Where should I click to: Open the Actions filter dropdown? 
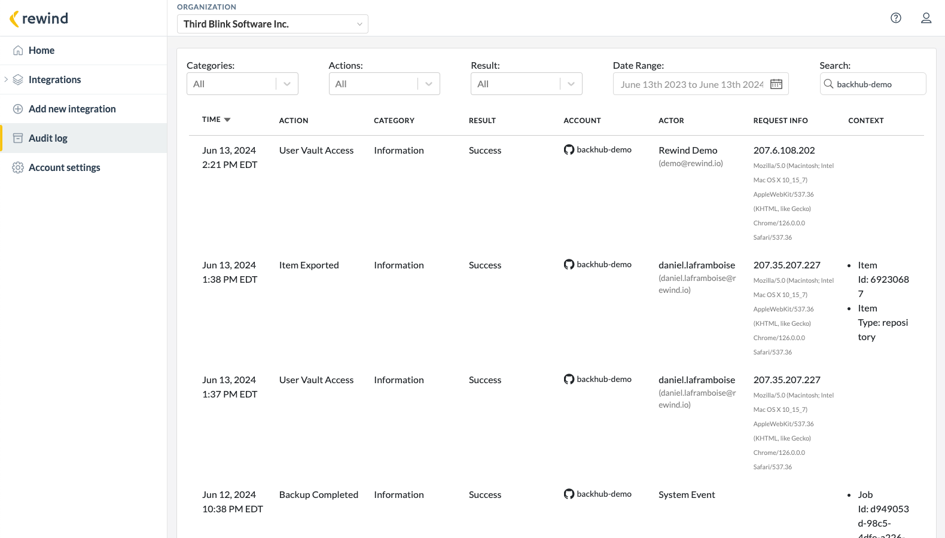tap(385, 84)
